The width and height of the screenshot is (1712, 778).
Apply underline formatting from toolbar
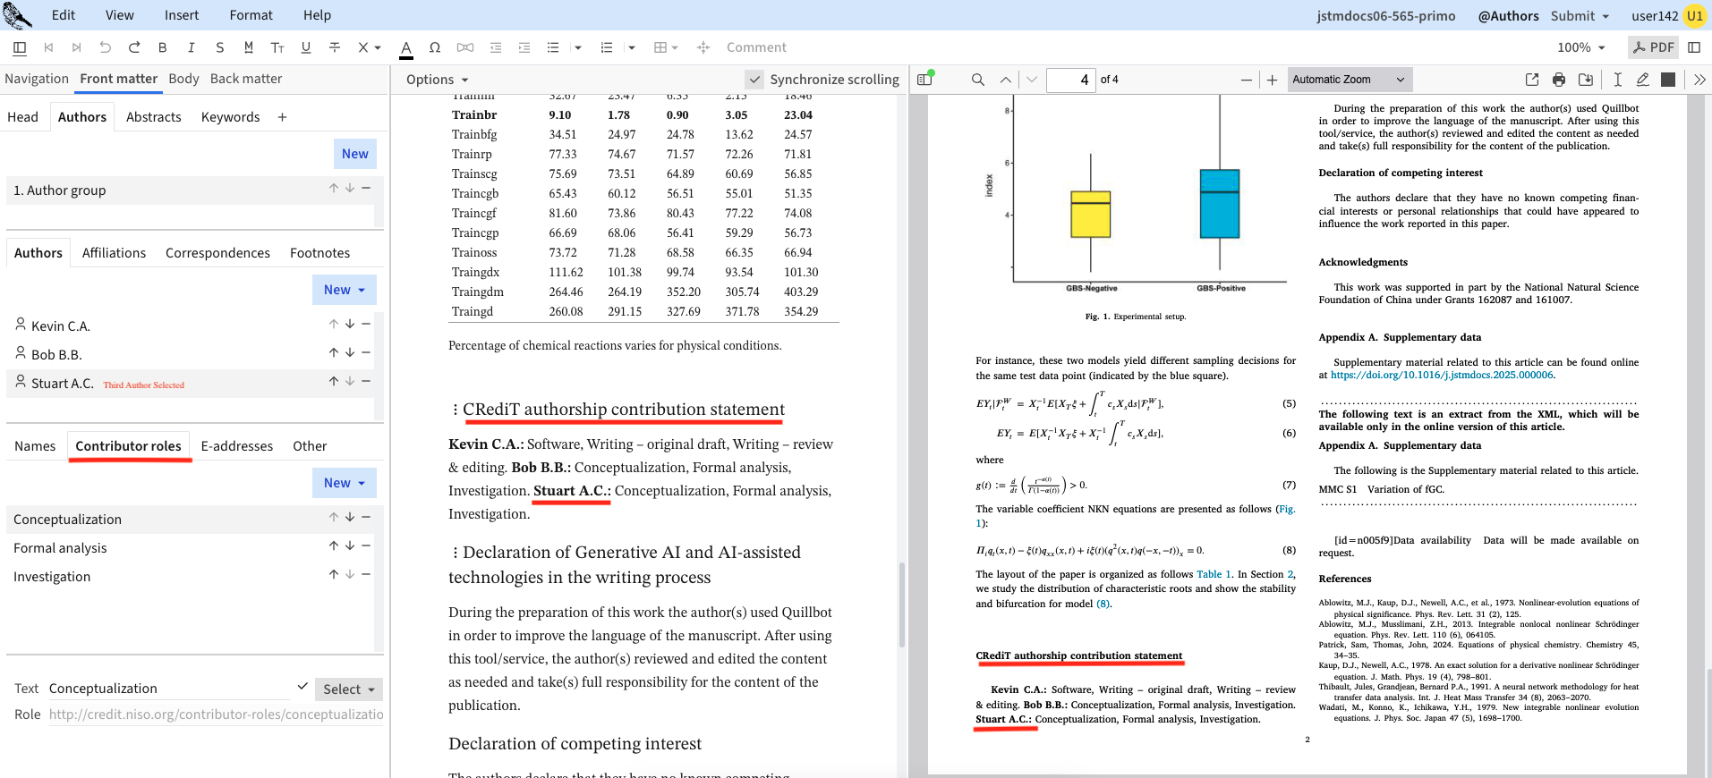pyautogui.click(x=306, y=47)
